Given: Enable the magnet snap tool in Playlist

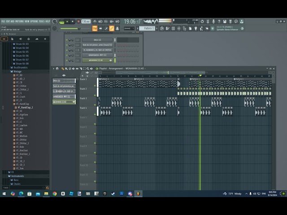Looking at the screenshot, I should click(x=57, y=69).
